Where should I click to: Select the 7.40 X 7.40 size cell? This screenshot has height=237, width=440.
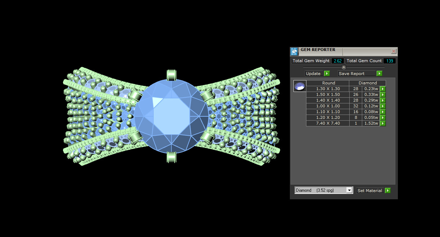pos(328,124)
